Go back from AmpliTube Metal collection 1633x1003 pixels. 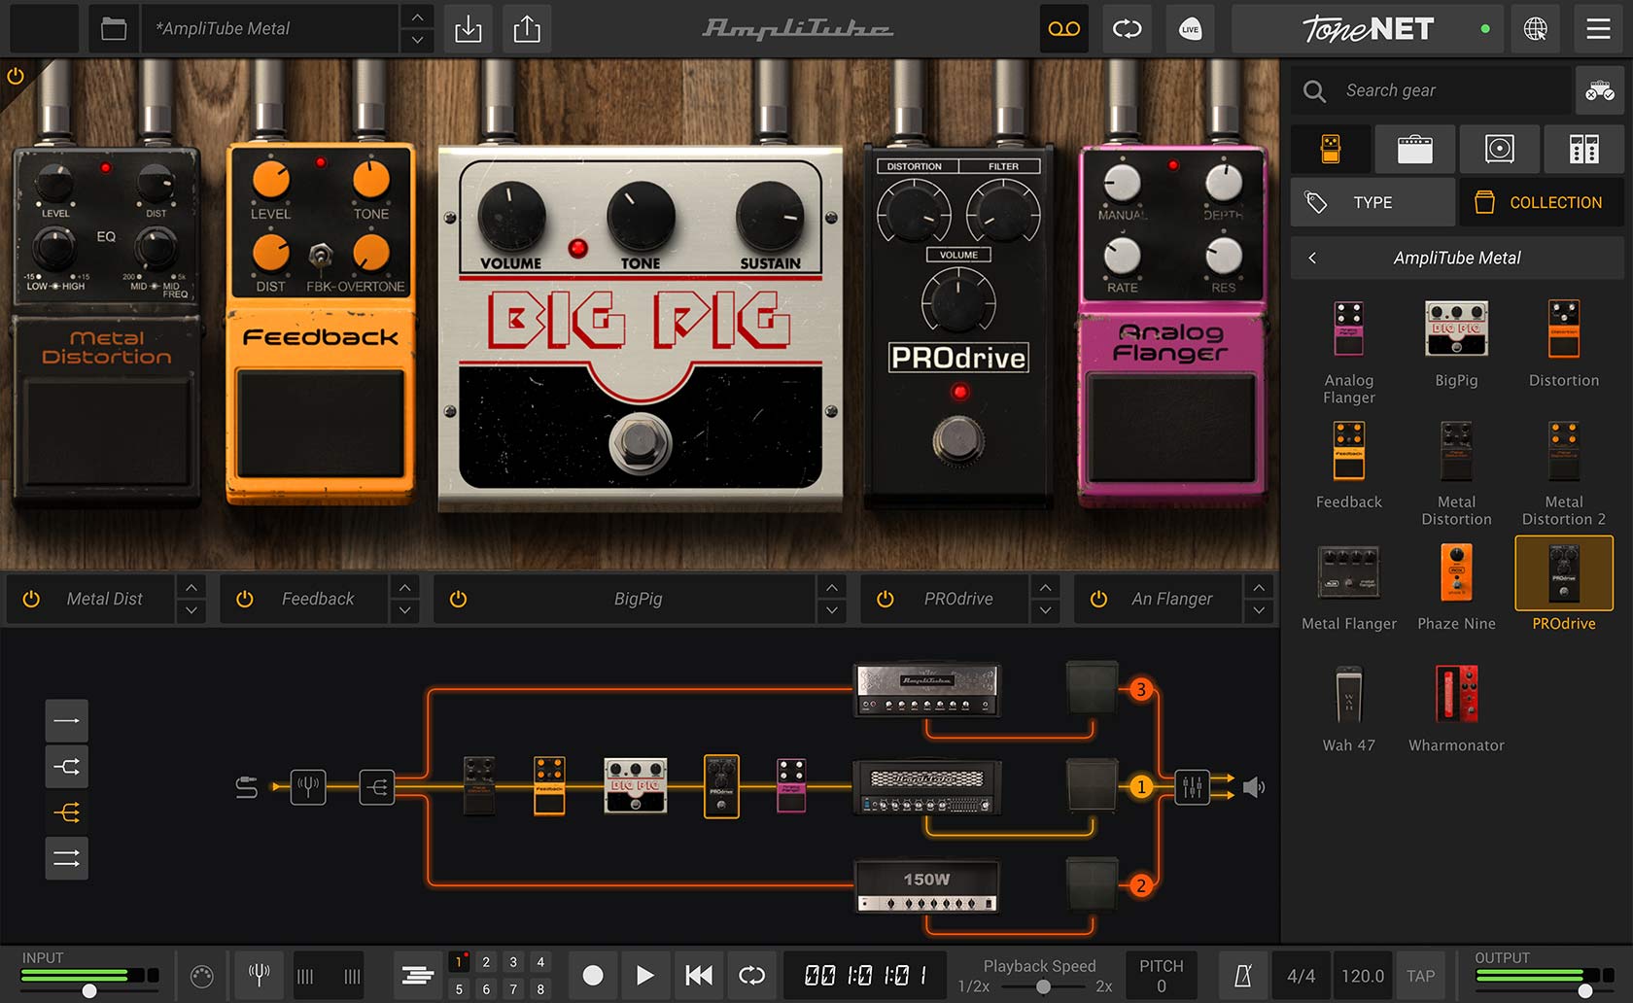click(x=1312, y=258)
